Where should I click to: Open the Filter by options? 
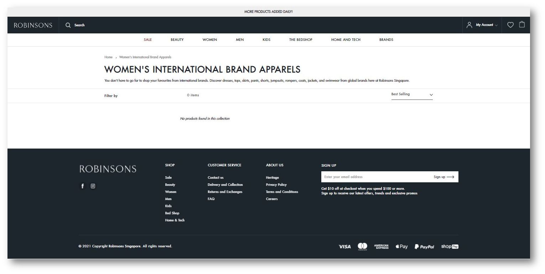click(111, 96)
